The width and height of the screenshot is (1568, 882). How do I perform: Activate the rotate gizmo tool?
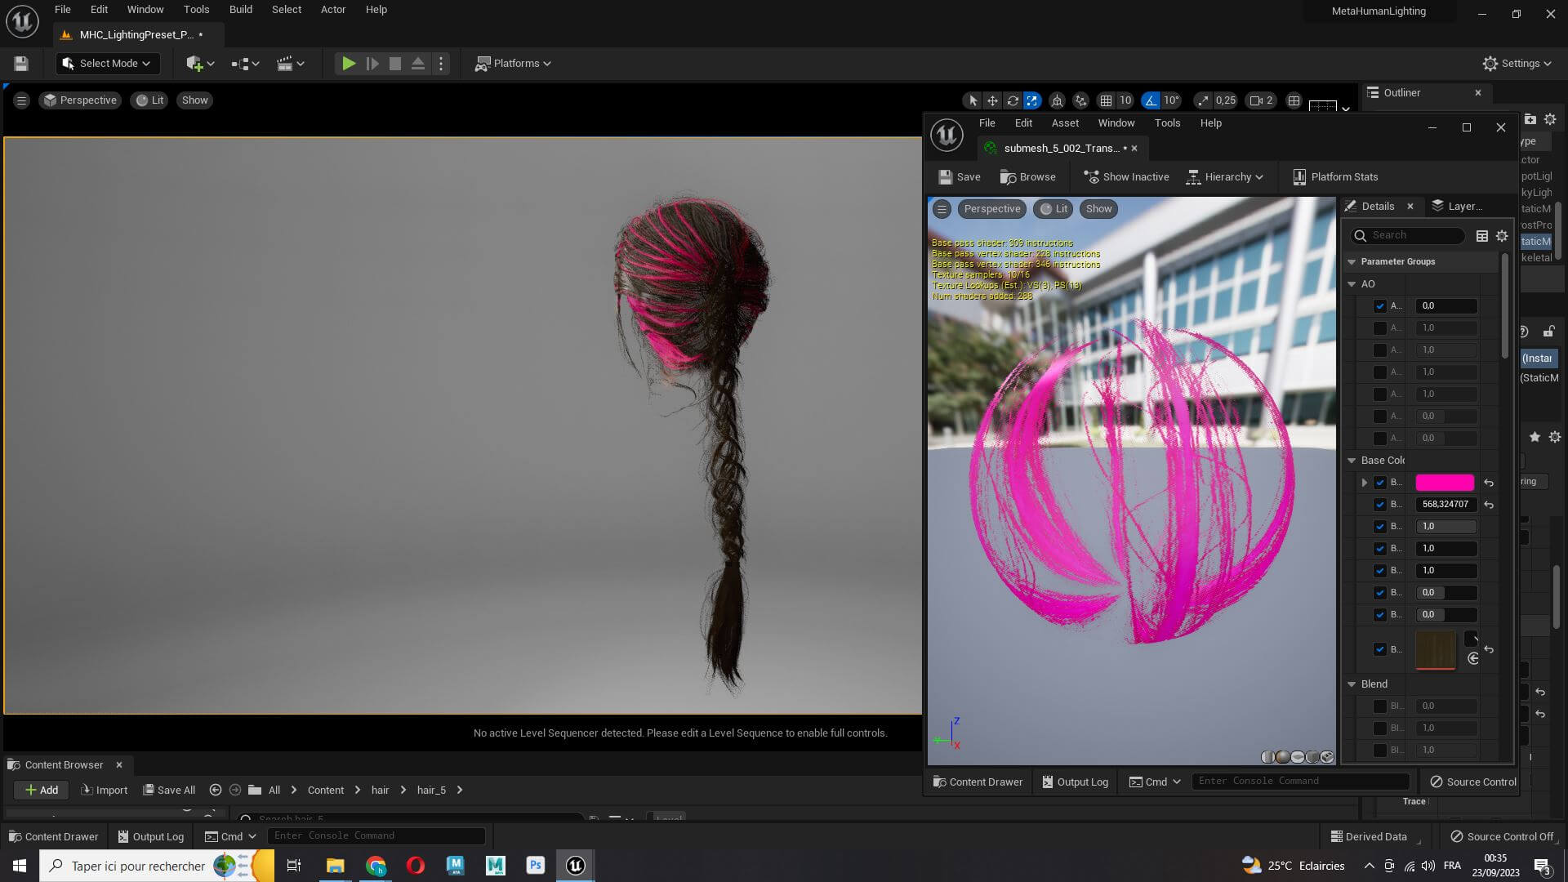(1013, 100)
